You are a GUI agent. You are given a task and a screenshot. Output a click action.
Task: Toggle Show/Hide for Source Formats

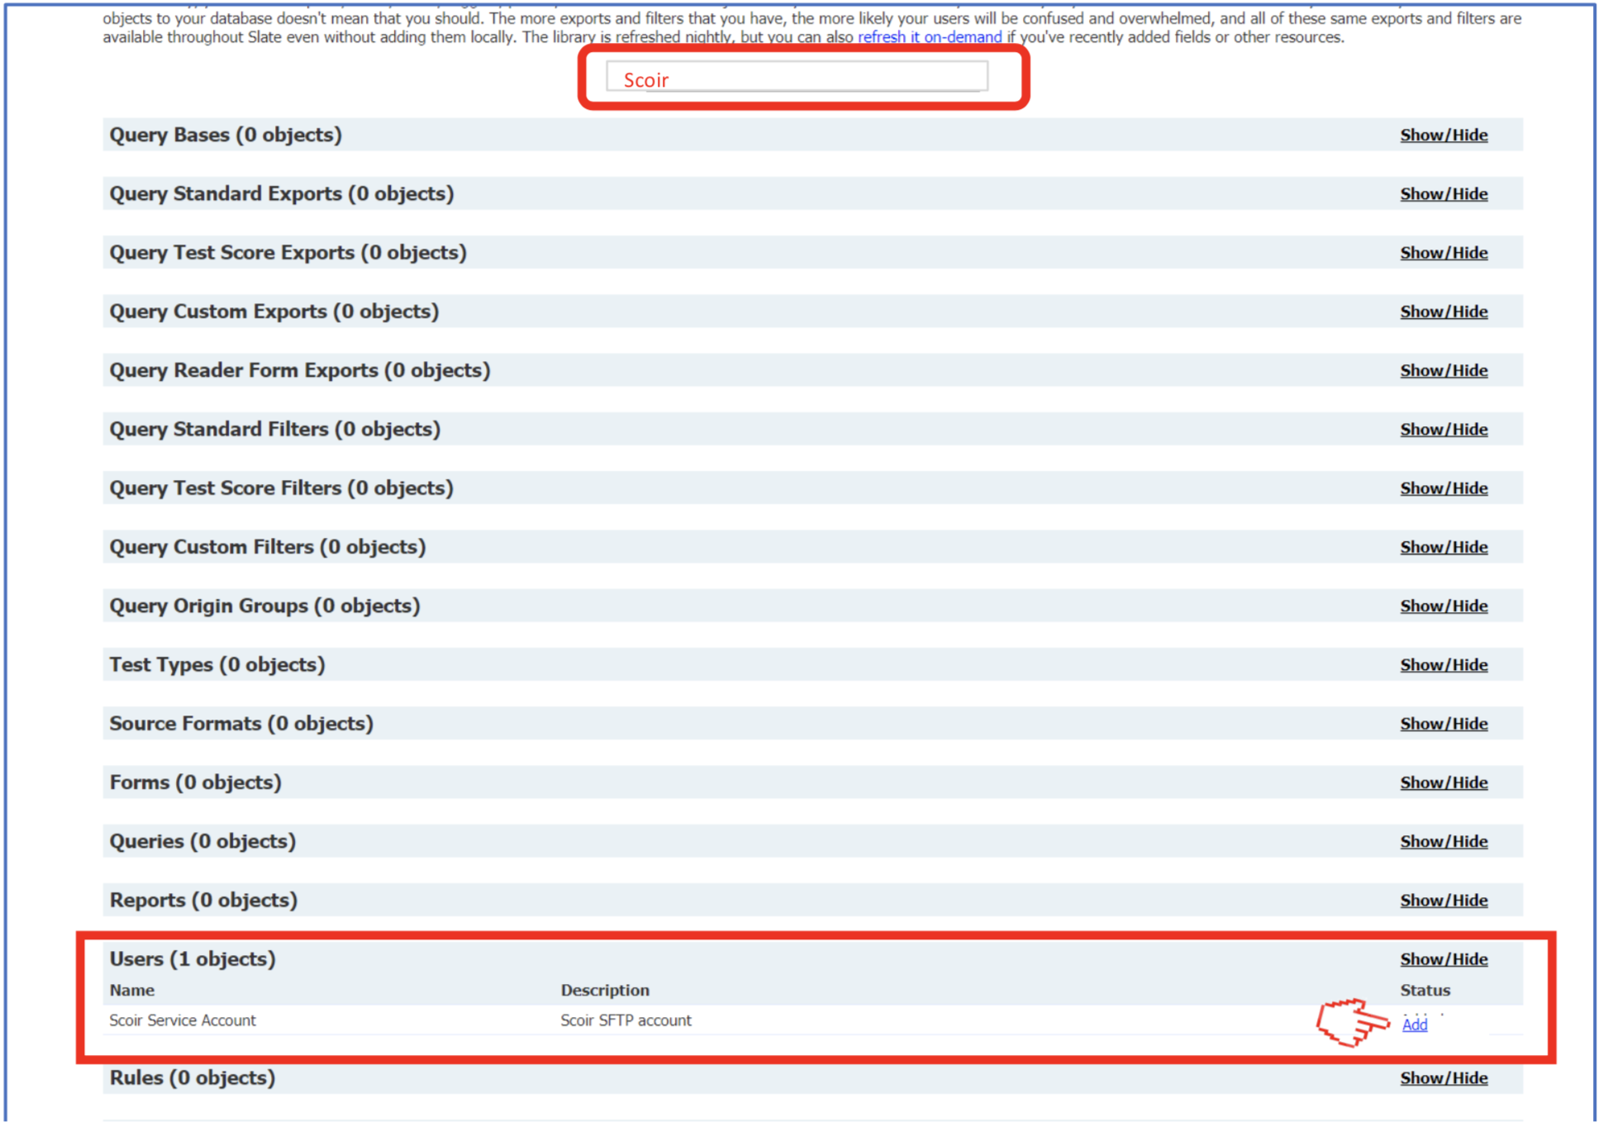click(x=1443, y=724)
